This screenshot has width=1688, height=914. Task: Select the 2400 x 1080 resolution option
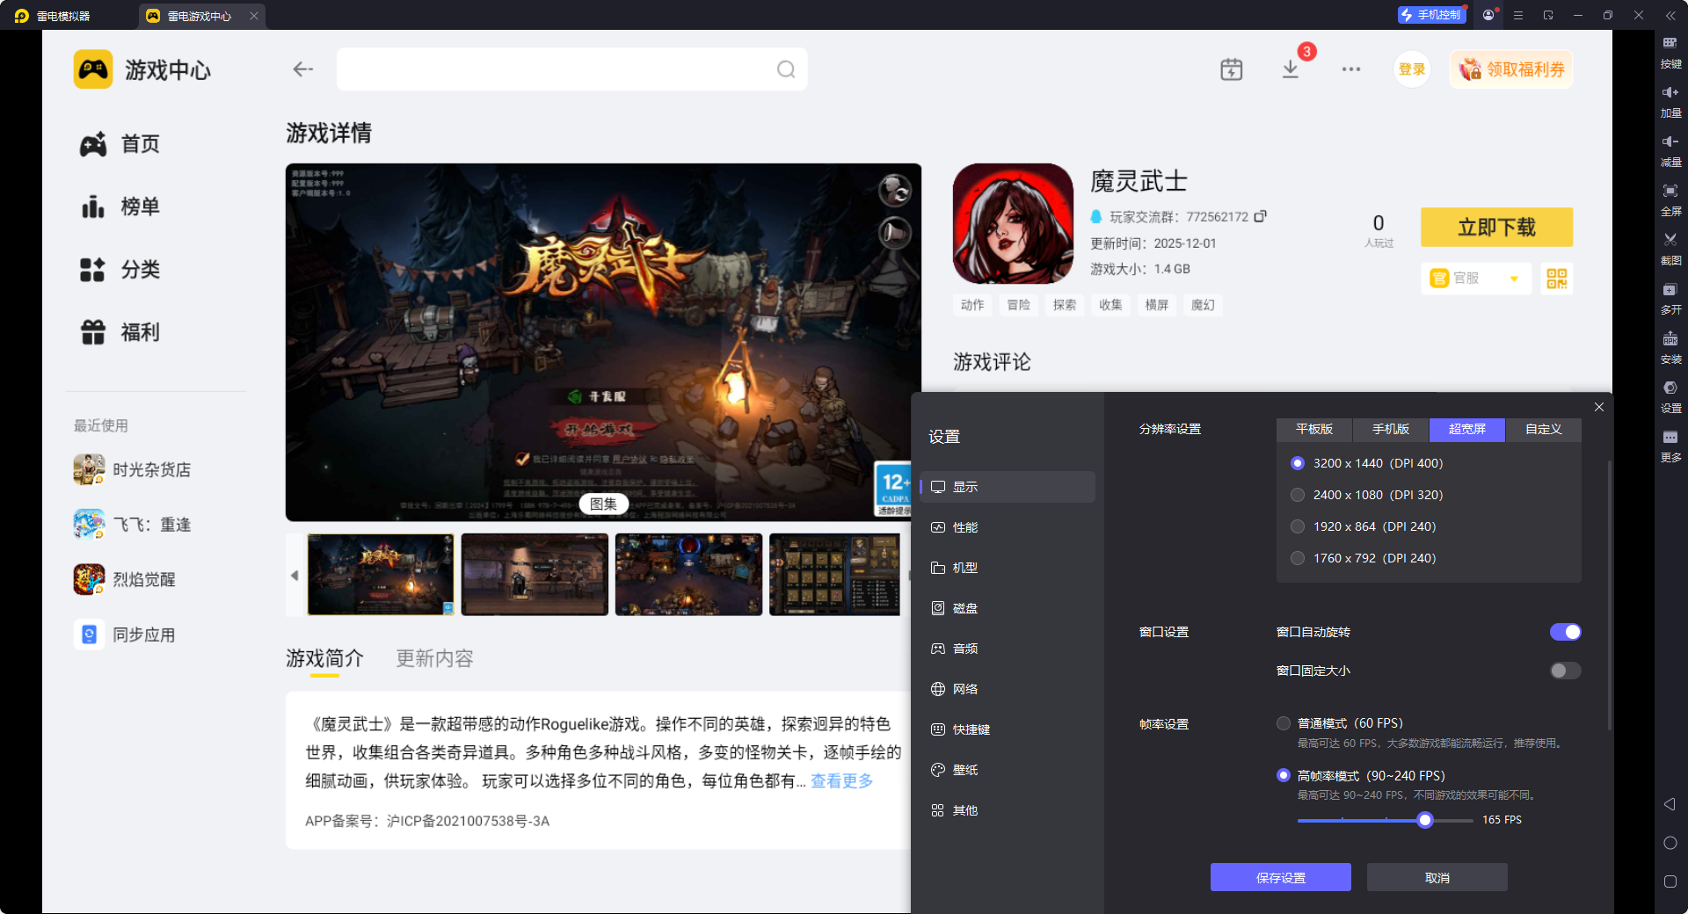(x=1298, y=494)
